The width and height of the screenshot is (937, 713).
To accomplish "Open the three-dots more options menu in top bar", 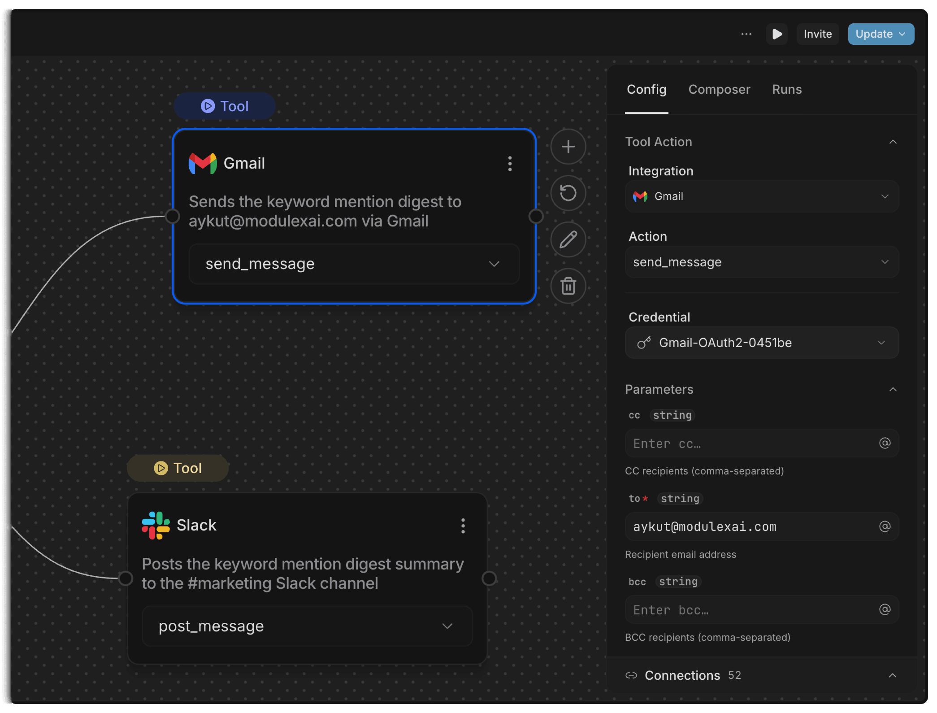I will pyautogui.click(x=746, y=34).
